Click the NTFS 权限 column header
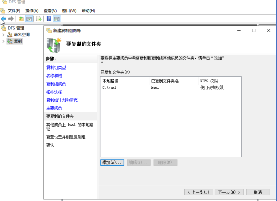Image resolution: width=277 pixels, height=201 pixels. pos(215,81)
